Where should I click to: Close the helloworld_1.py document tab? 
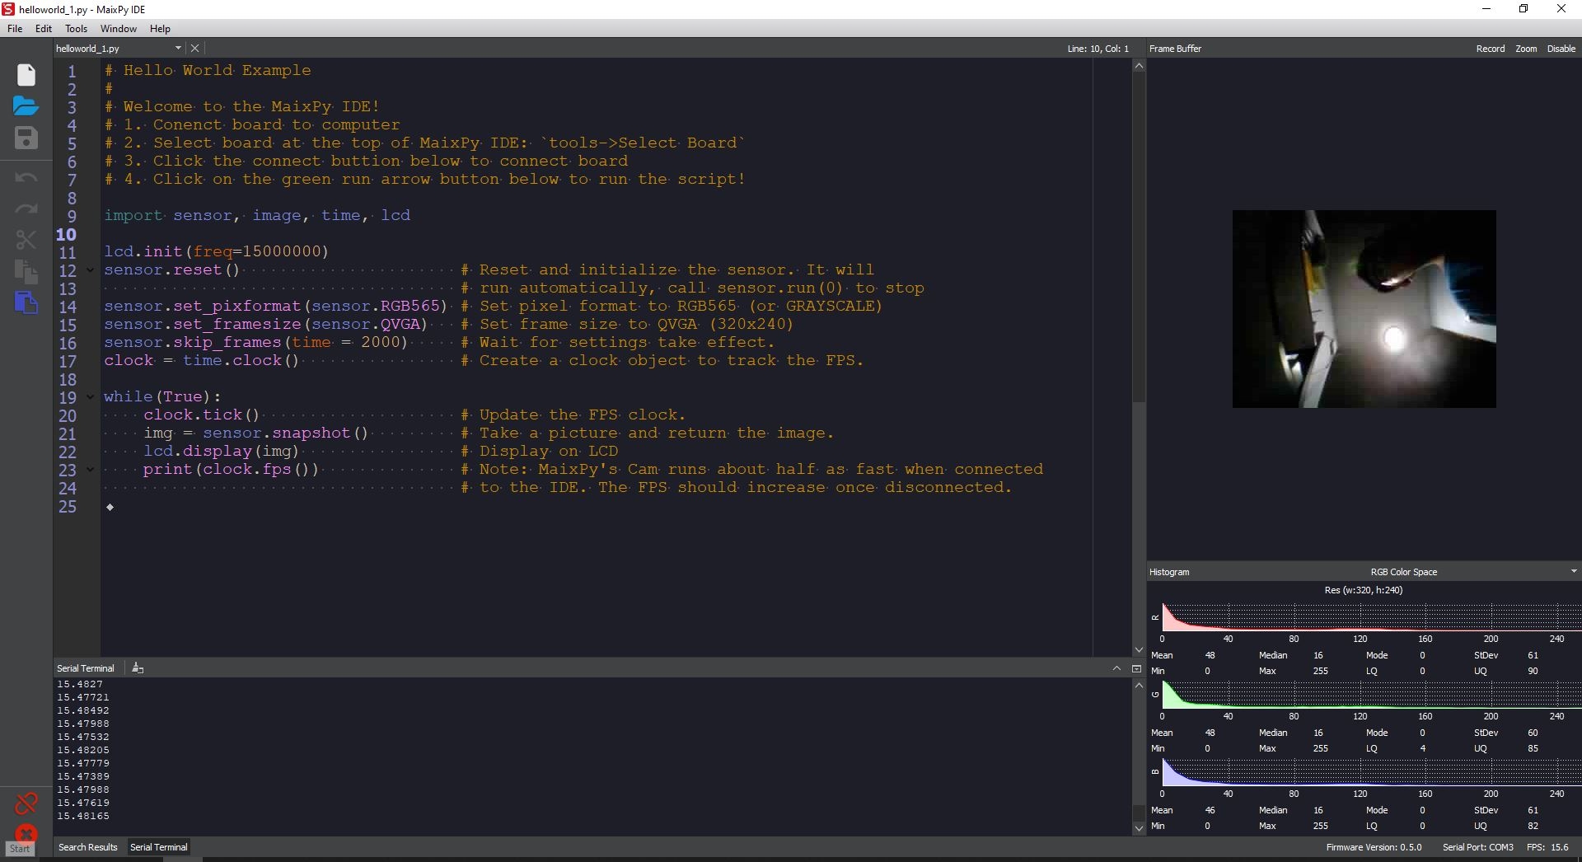point(195,49)
